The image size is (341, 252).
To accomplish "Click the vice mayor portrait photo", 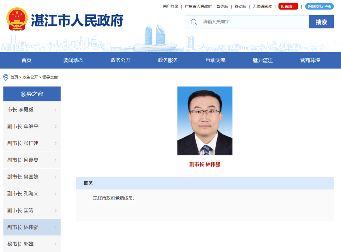I will pos(205,121).
